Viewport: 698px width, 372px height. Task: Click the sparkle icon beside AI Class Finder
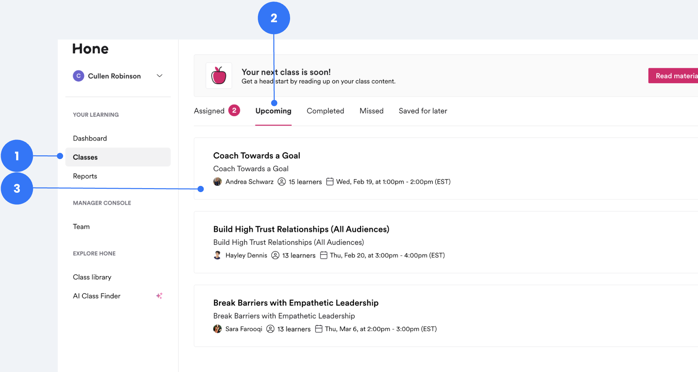pyautogui.click(x=159, y=295)
